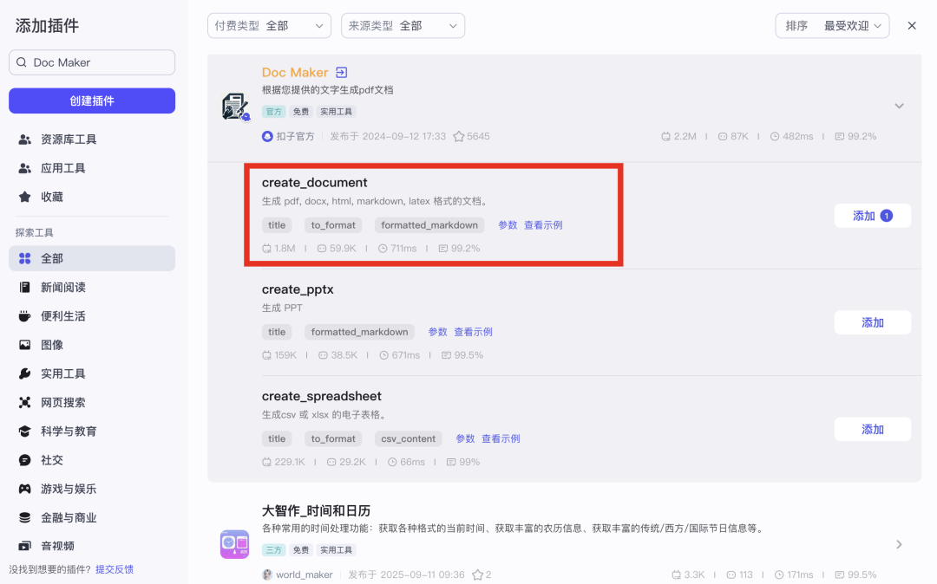View 查看示例 for create_spreadsheet
The height and width of the screenshot is (584, 937).
501,438
